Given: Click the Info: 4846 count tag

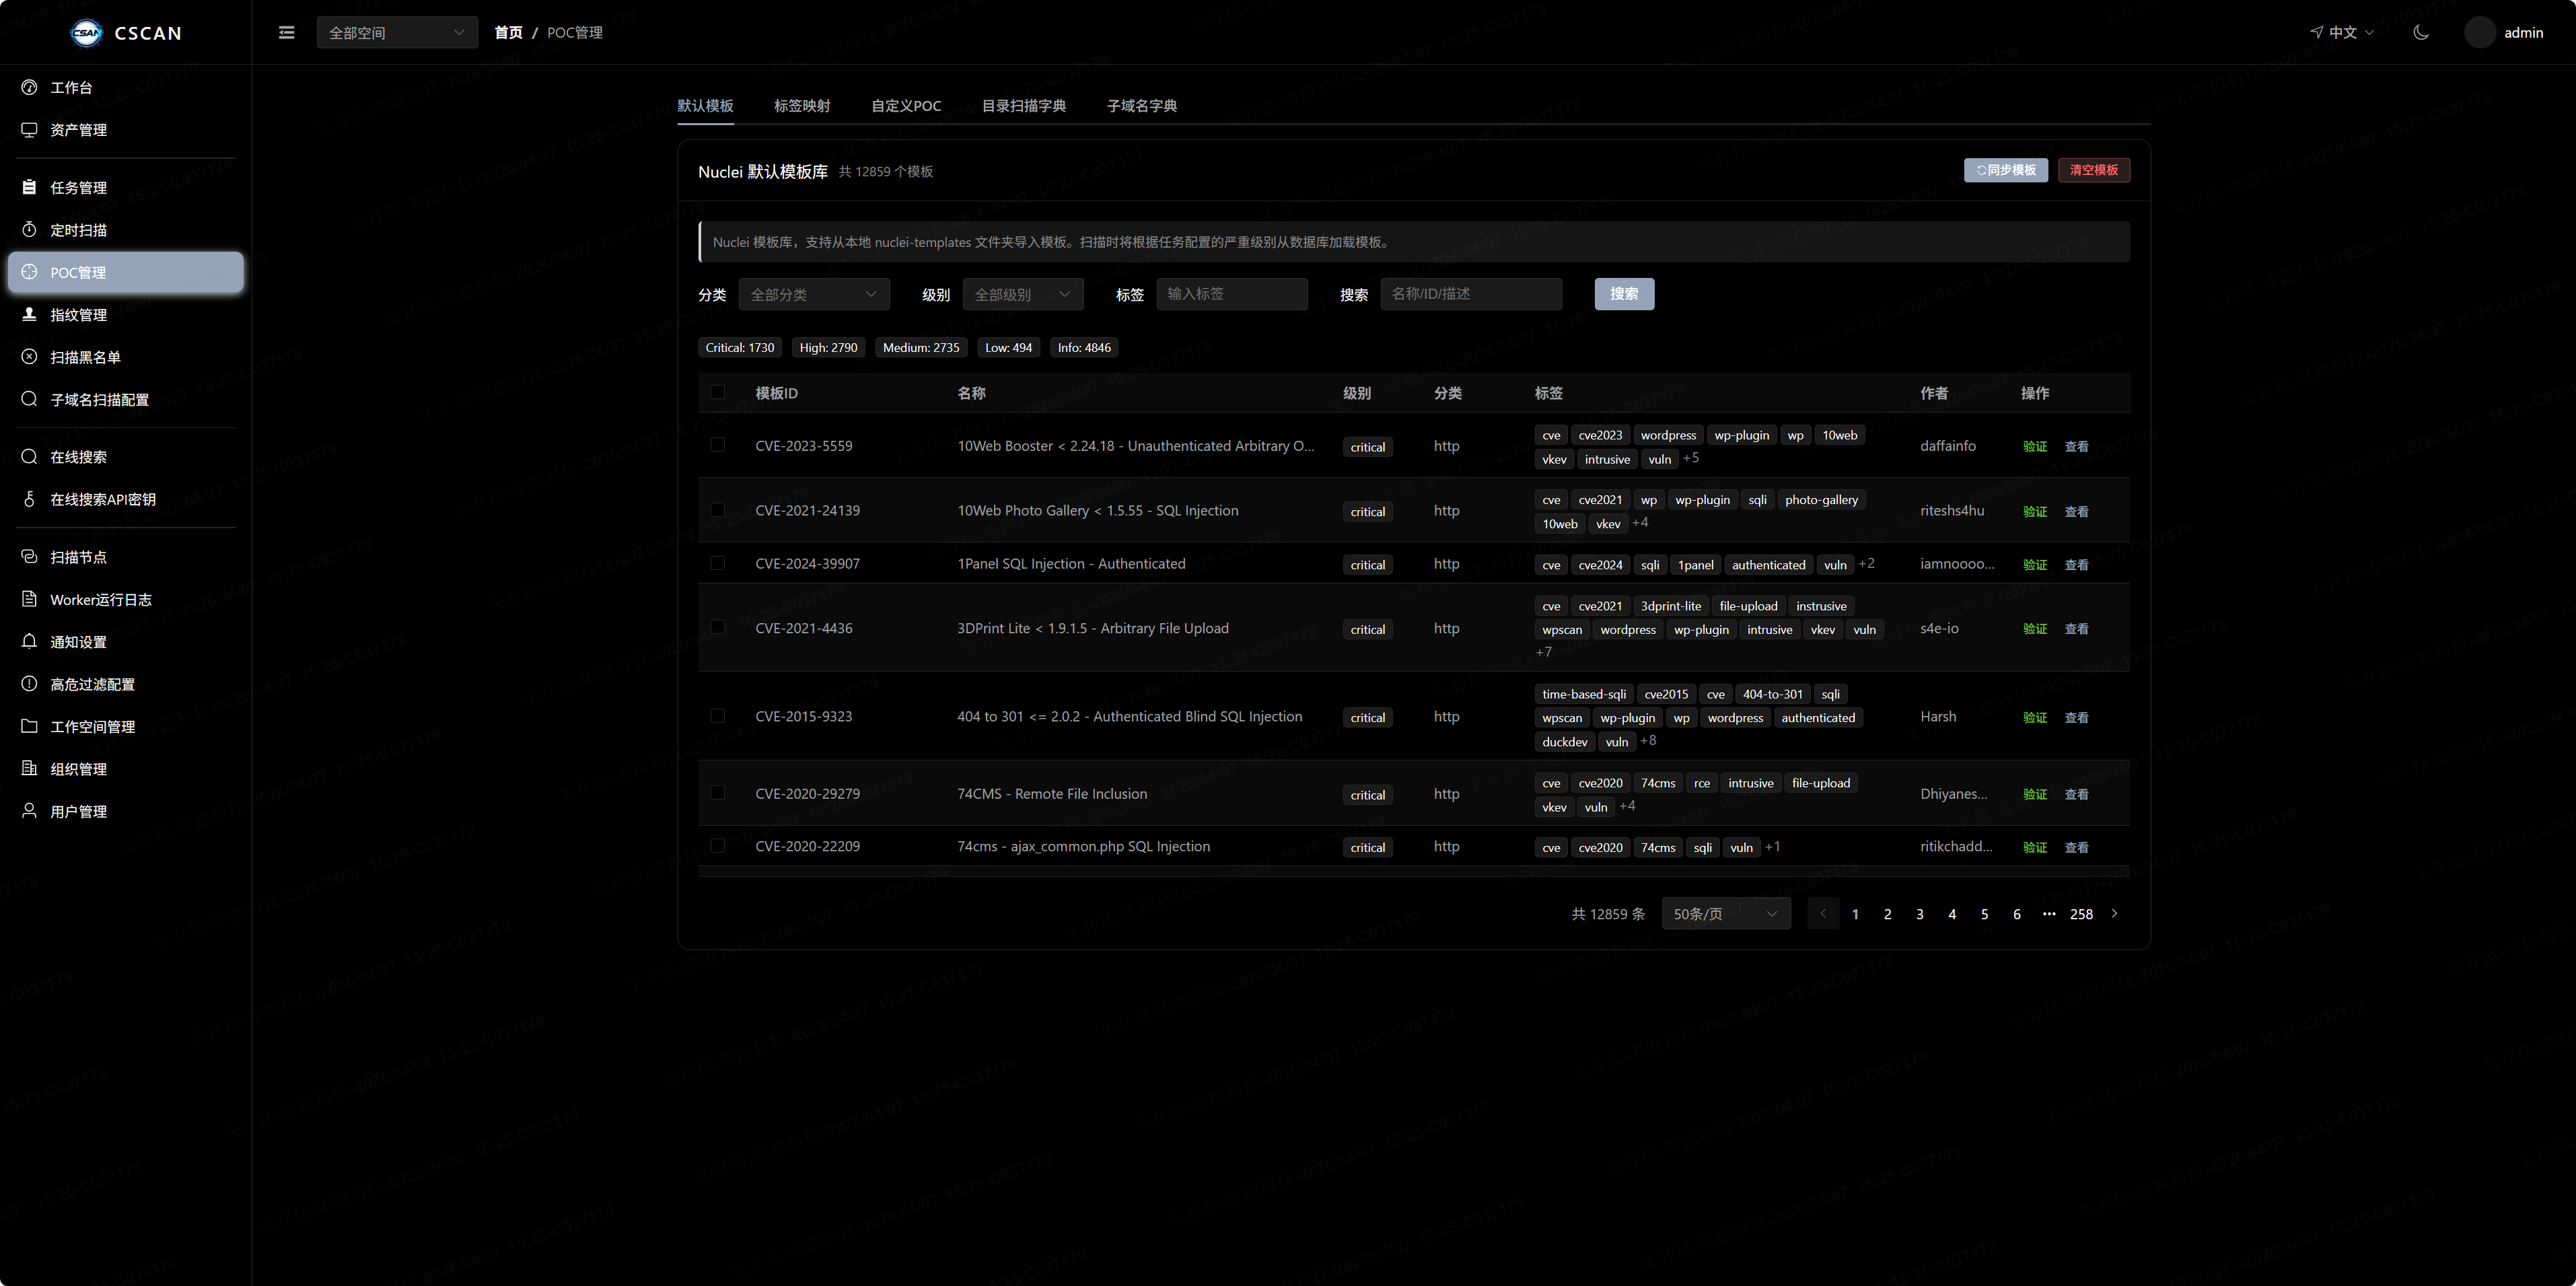Looking at the screenshot, I should 1084,348.
